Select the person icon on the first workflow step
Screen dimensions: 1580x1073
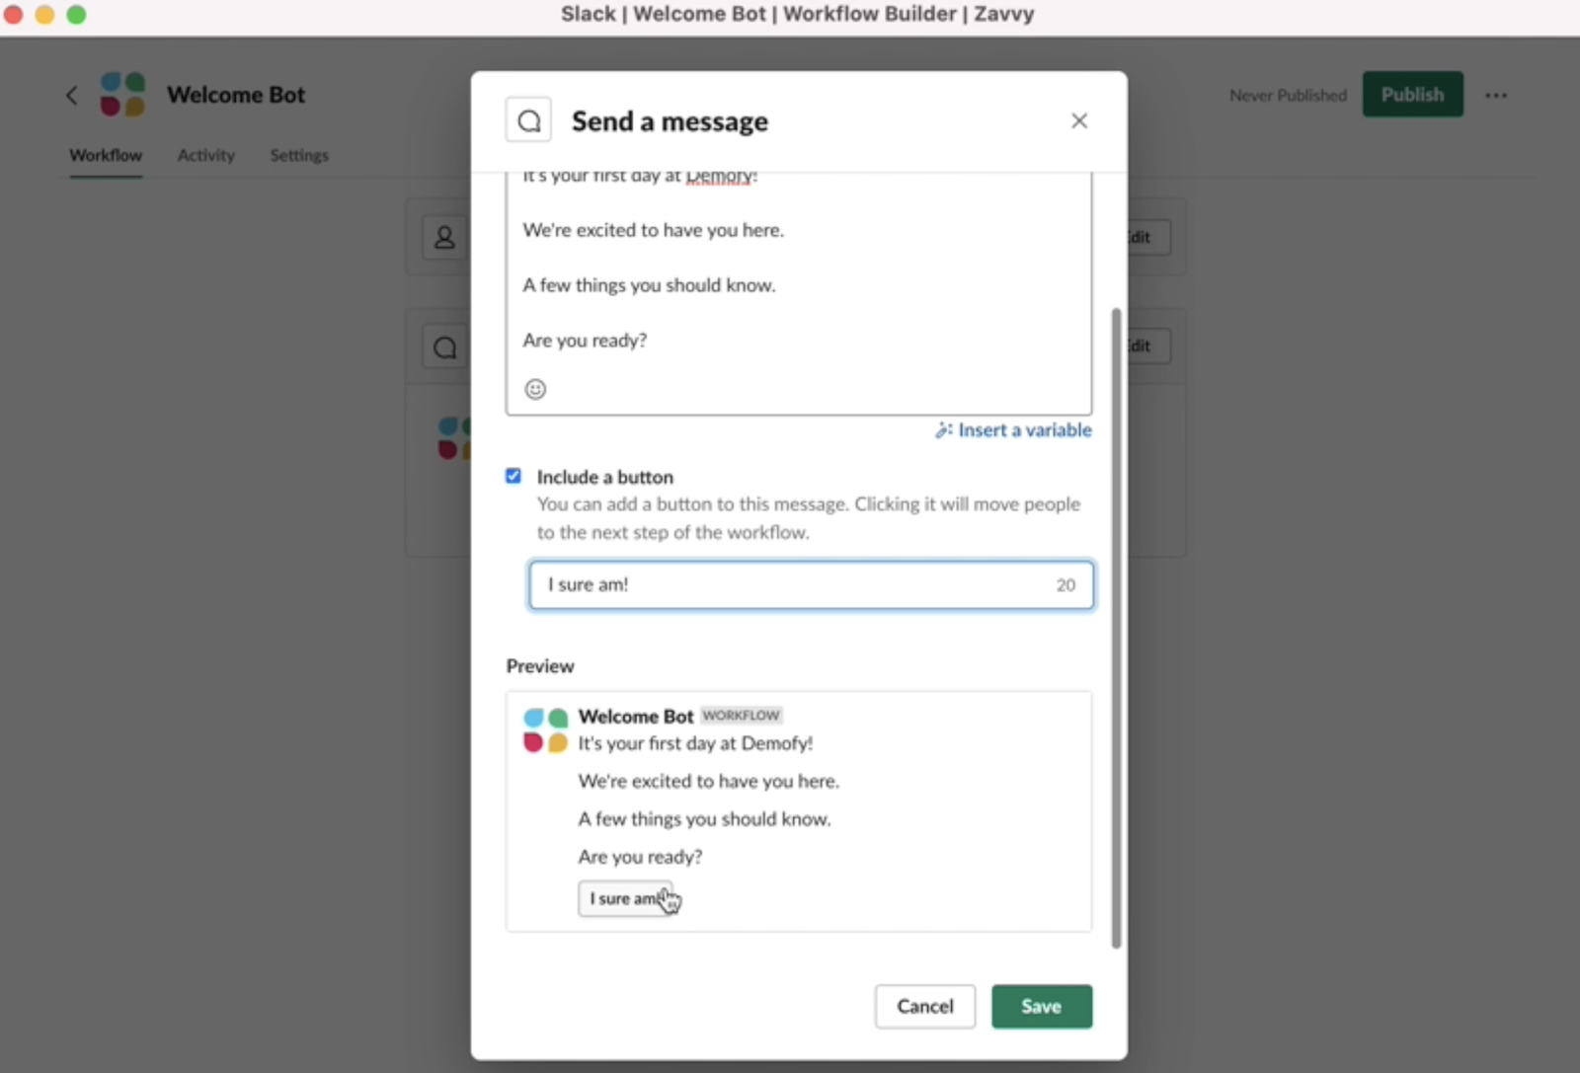(x=445, y=237)
